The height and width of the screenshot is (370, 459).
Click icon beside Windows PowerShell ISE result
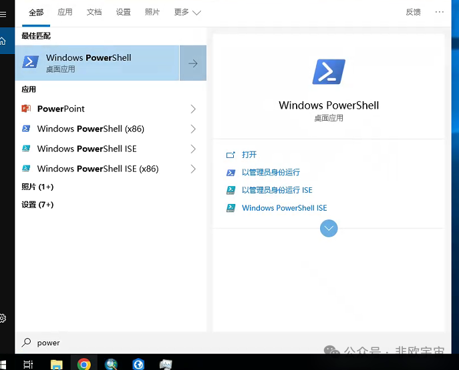tap(26, 149)
